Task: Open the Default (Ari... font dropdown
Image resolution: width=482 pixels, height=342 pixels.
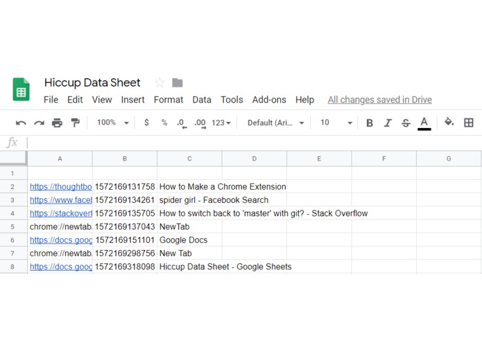Action: [x=276, y=123]
